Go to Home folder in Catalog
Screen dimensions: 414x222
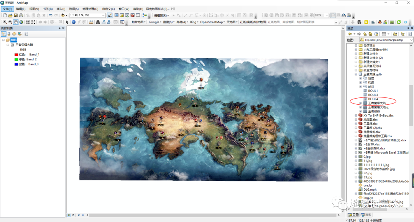coord(370,34)
